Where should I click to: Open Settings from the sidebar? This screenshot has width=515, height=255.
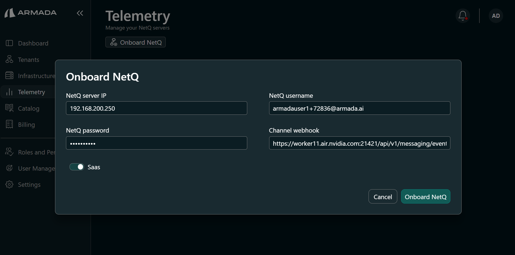[29, 185]
